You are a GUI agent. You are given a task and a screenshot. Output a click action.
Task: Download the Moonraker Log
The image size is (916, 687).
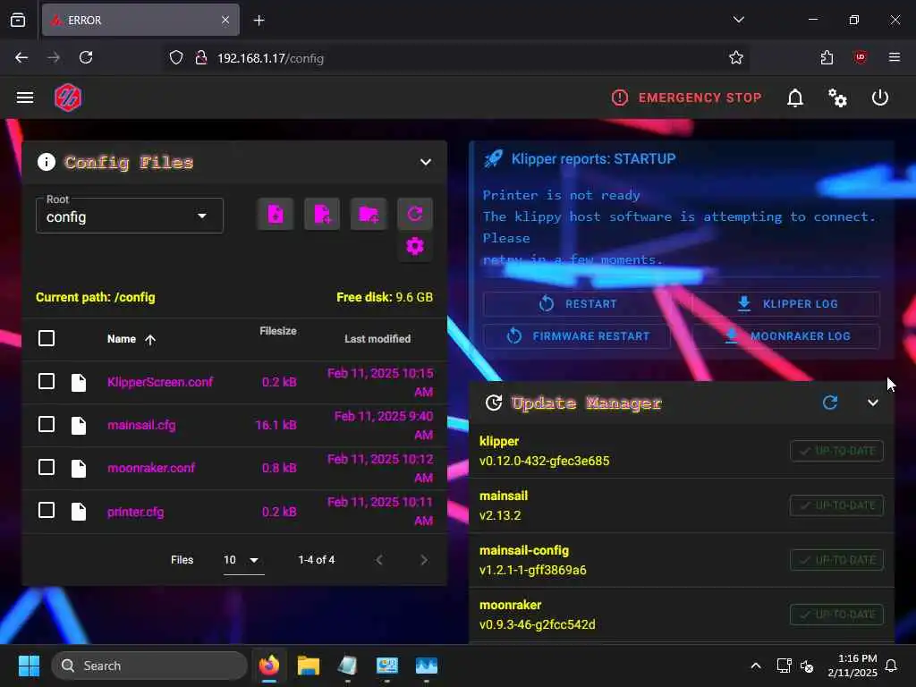(x=786, y=336)
